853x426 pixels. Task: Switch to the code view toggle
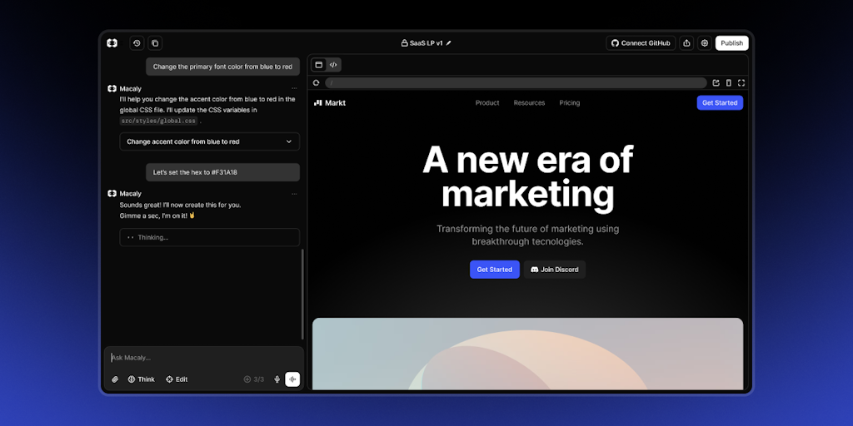(x=333, y=65)
